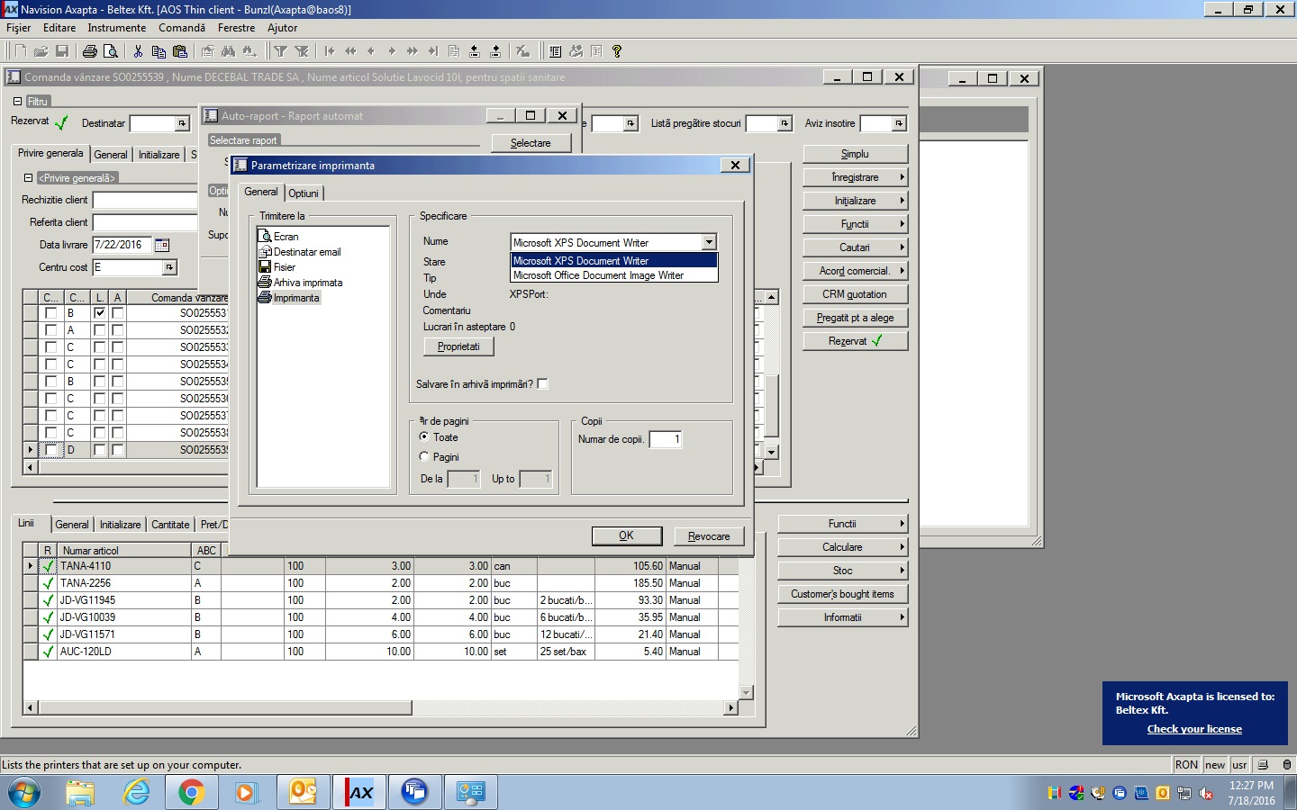Screen dimensions: 1297x810
Task: Choose Microsoft Office Document Image Writer option
Action: 614,275
